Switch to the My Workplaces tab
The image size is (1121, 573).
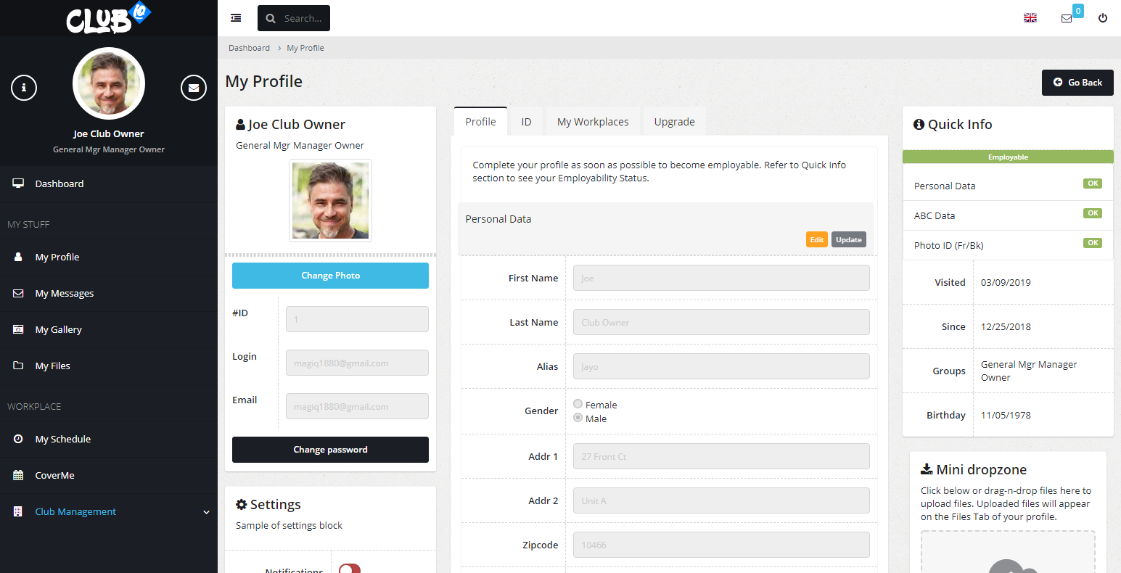point(593,122)
